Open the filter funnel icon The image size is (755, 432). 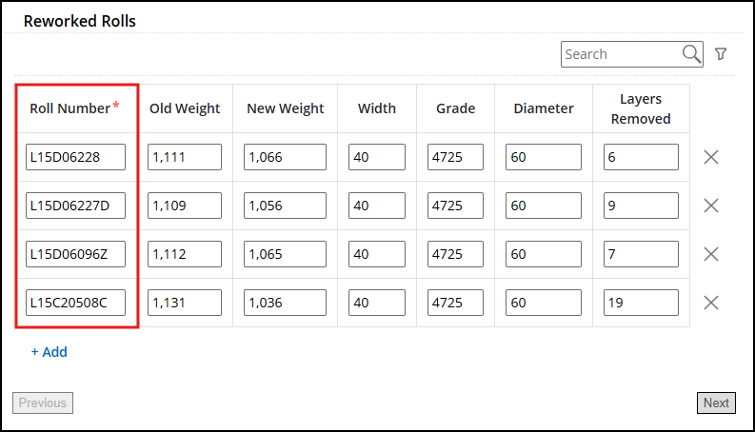pyautogui.click(x=721, y=54)
